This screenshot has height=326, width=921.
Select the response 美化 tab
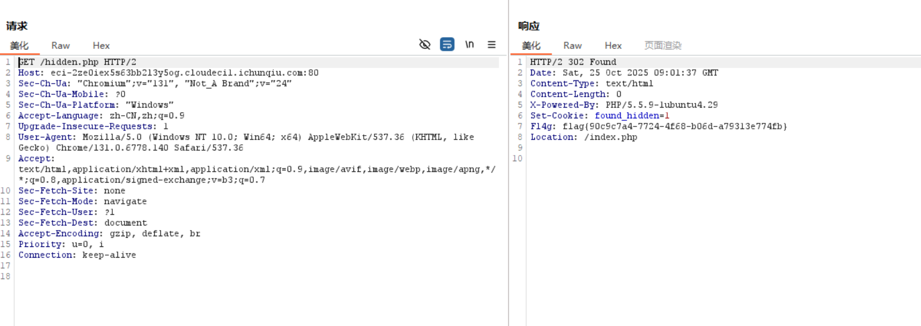coord(531,45)
